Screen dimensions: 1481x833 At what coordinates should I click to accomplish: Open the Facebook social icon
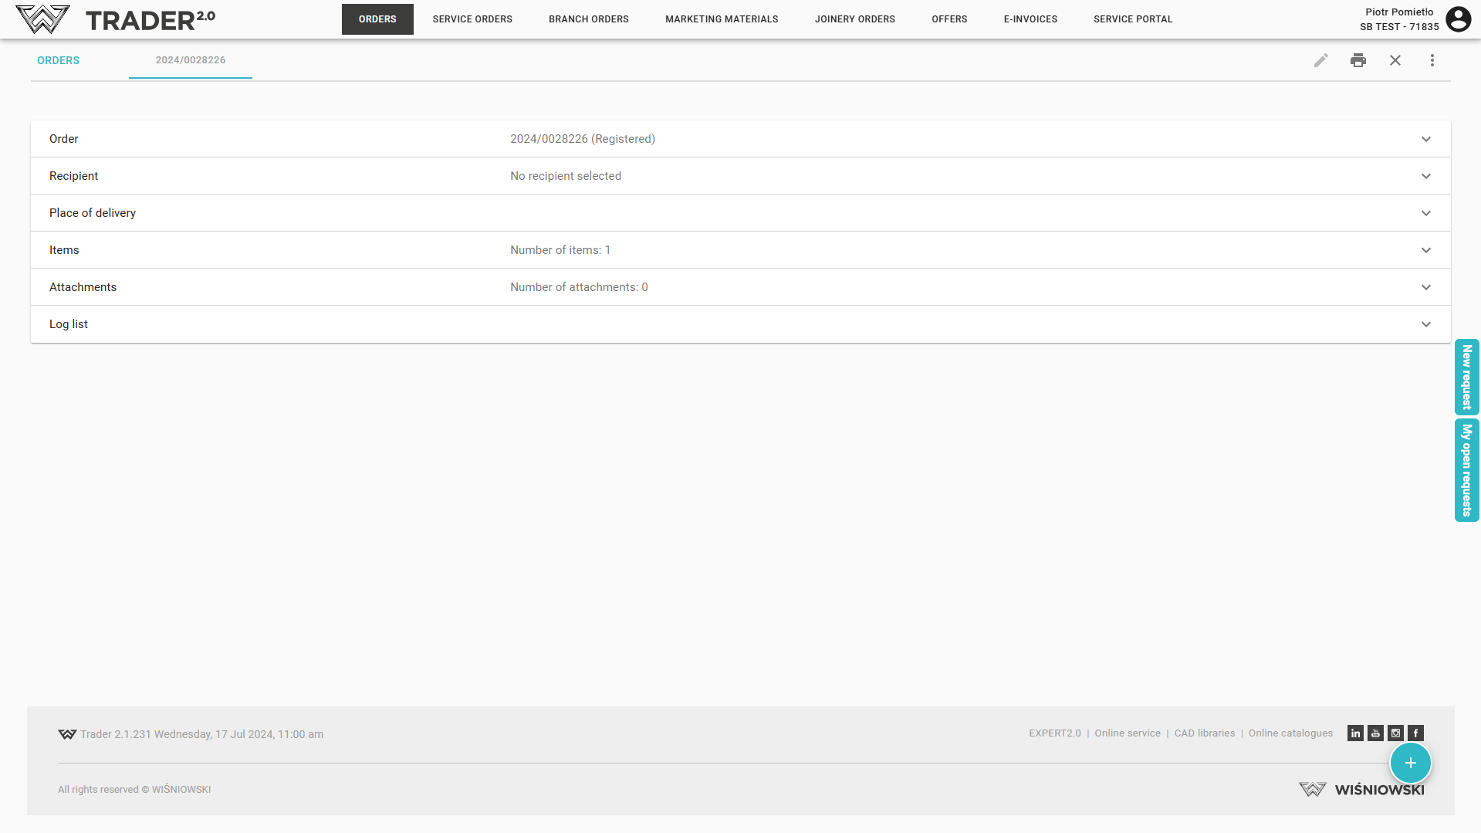[1415, 733]
